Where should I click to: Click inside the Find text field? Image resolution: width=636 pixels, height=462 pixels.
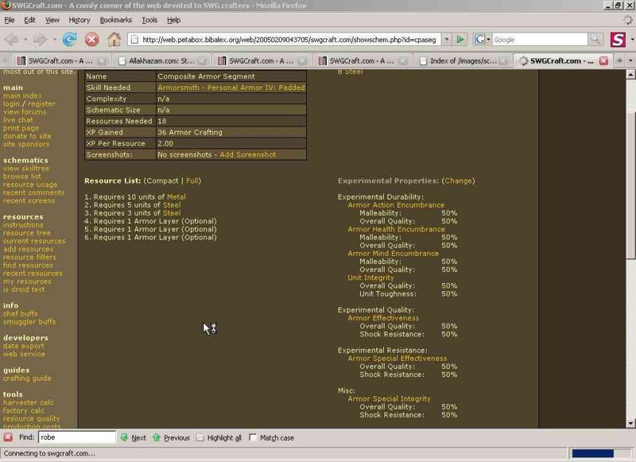coord(76,437)
